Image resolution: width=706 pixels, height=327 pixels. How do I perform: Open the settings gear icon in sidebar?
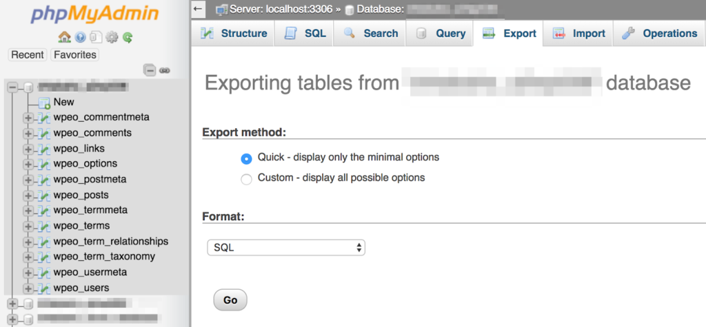coord(111,37)
